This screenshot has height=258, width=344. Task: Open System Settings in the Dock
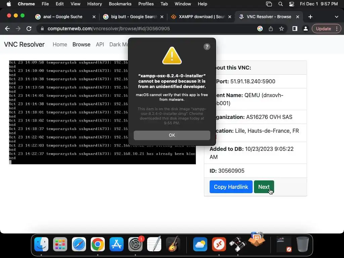click(135, 244)
